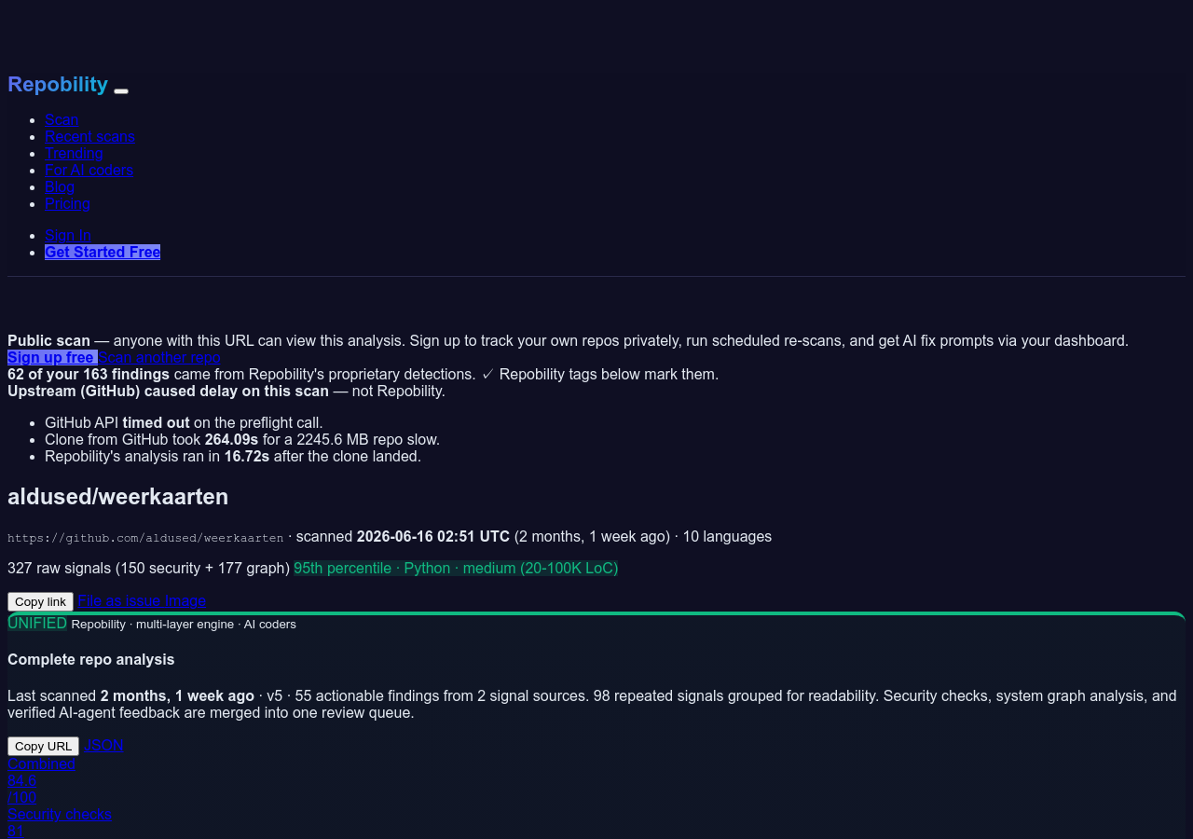
Task: Open the Image link
Action: pos(185,601)
